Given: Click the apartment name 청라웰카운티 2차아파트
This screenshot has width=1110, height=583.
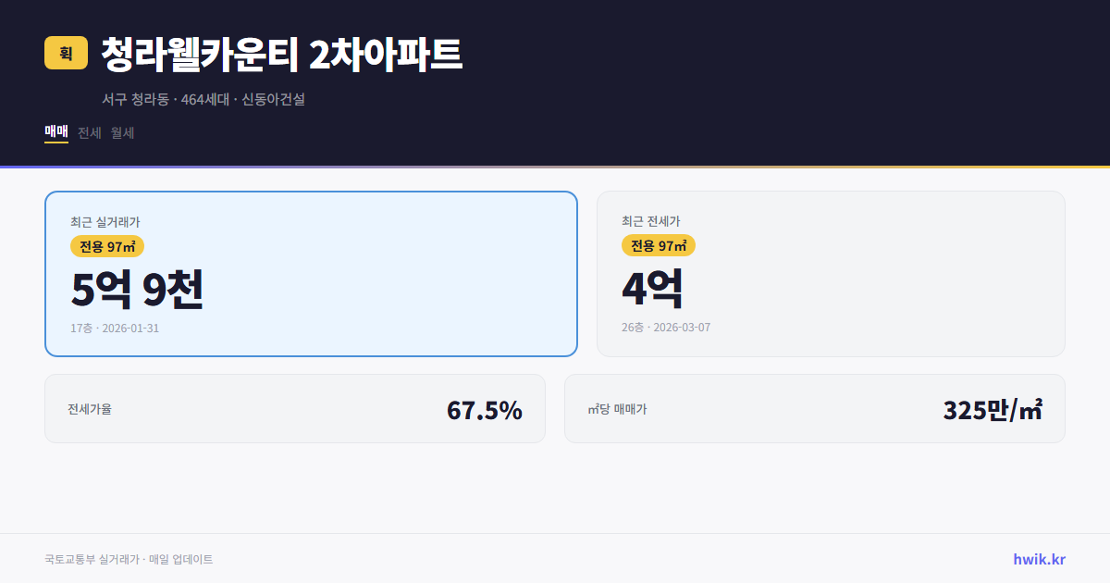Looking at the screenshot, I should (281, 54).
